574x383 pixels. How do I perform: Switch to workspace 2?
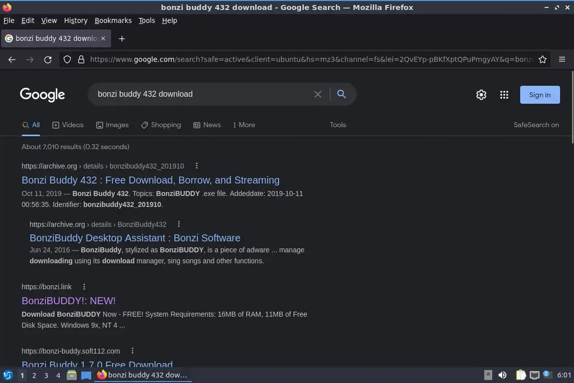point(34,376)
